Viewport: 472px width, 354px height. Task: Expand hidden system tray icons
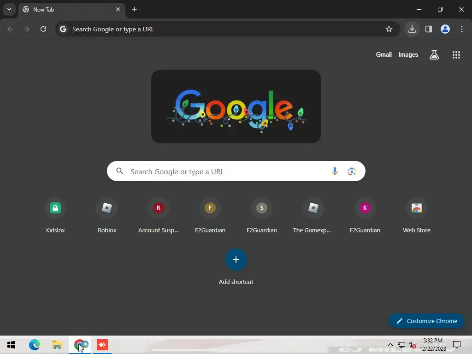pyautogui.click(x=390, y=345)
